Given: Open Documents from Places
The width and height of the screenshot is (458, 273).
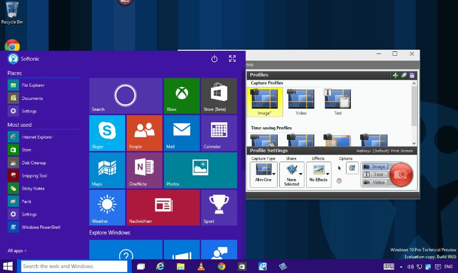Looking at the screenshot, I should point(44,98).
